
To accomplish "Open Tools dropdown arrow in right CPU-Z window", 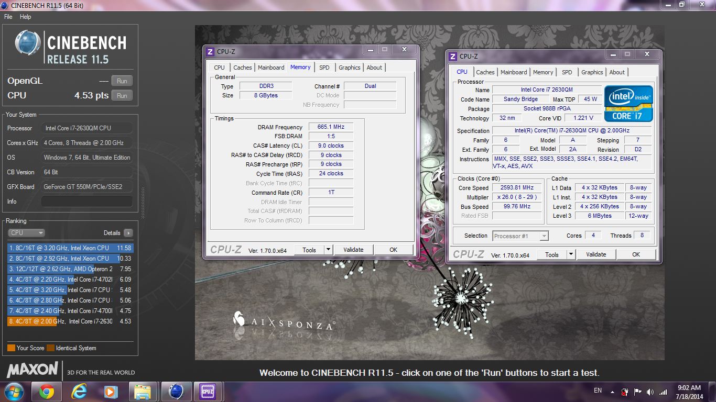I will 571,254.
